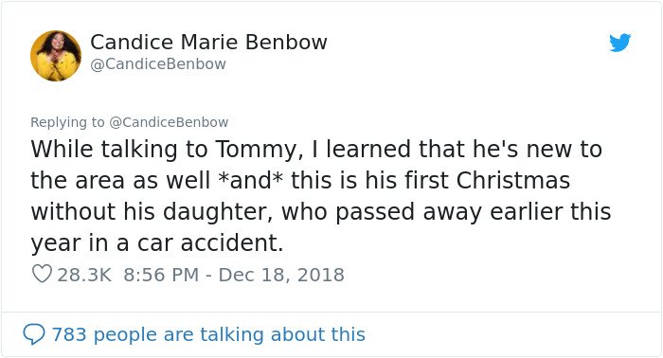Like the tweet with heart icon
The height and width of the screenshot is (358, 663).
[x=42, y=274]
